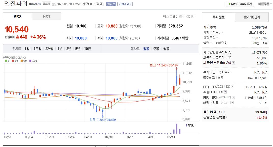This screenshot has height=147, width=273.
Task: Open the PER/EPS(2024.12) help icon
Action: click(232, 87)
